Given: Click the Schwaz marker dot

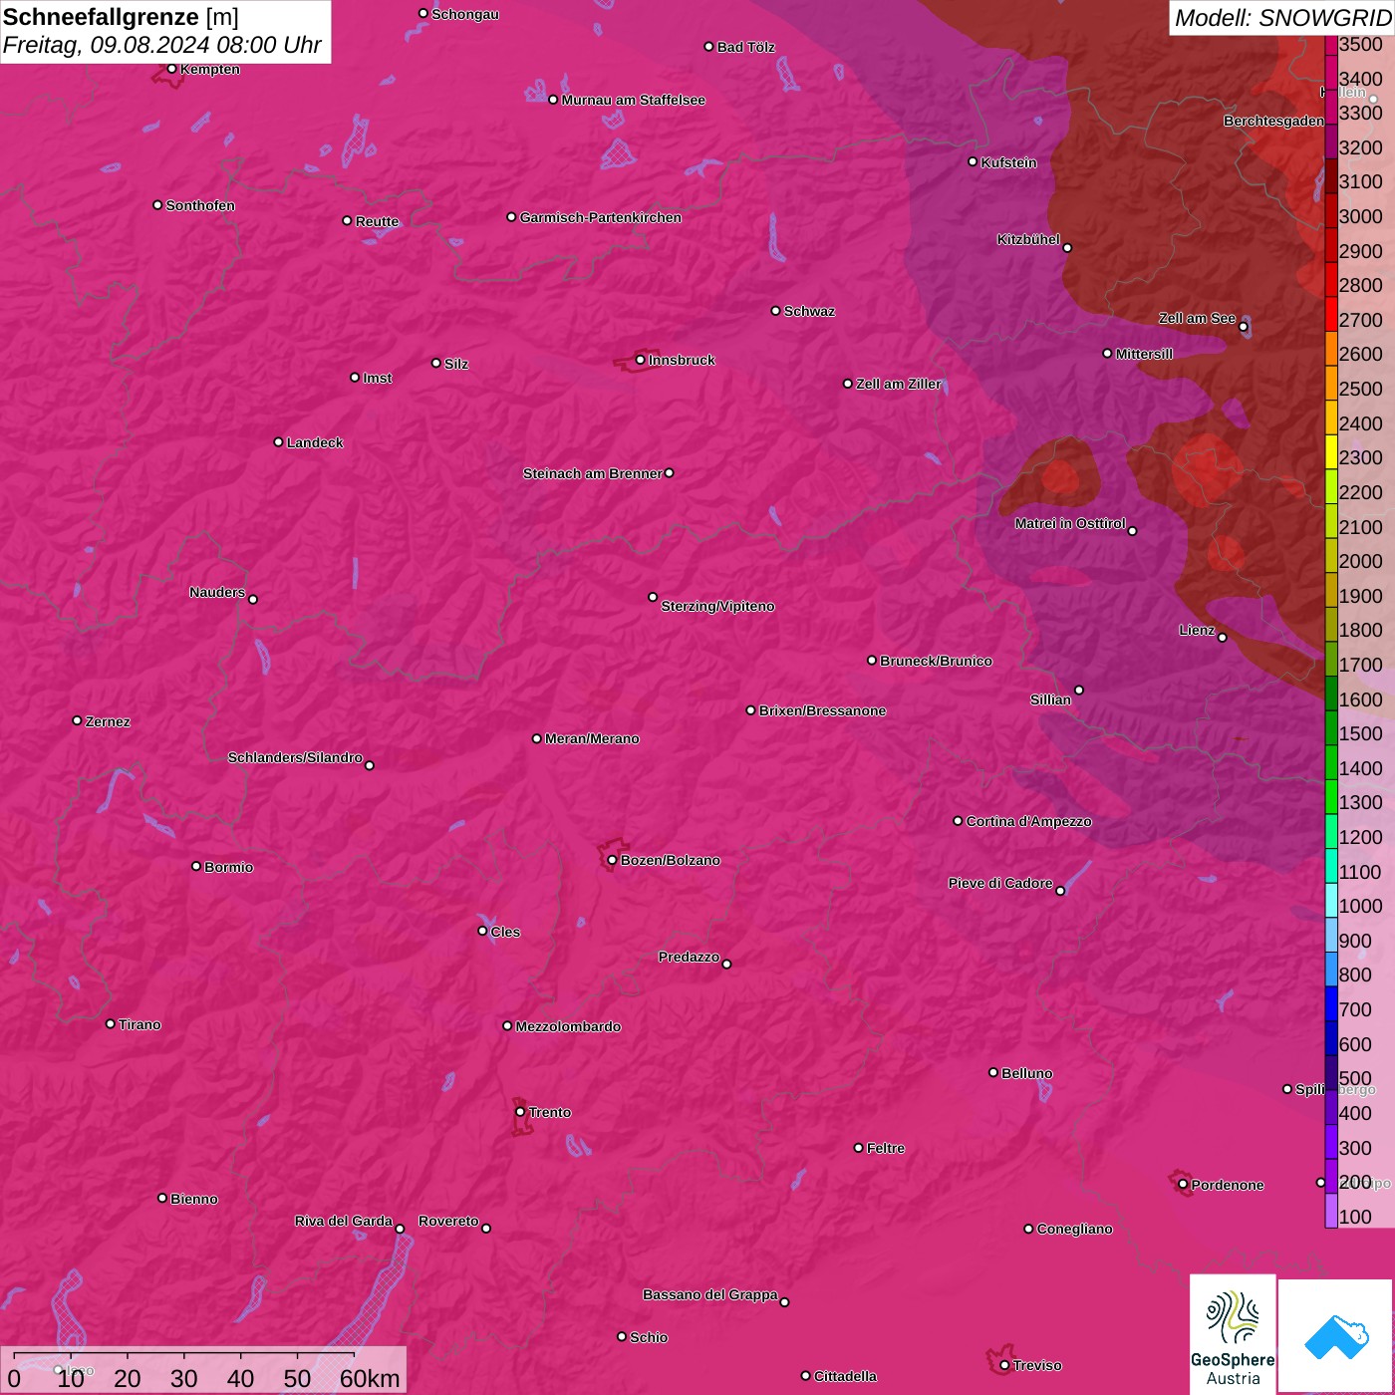Looking at the screenshot, I should (775, 311).
